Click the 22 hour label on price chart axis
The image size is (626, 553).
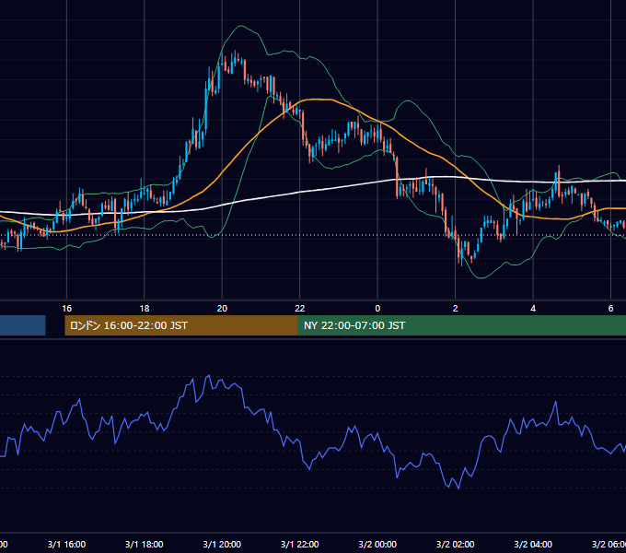tap(300, 309)
